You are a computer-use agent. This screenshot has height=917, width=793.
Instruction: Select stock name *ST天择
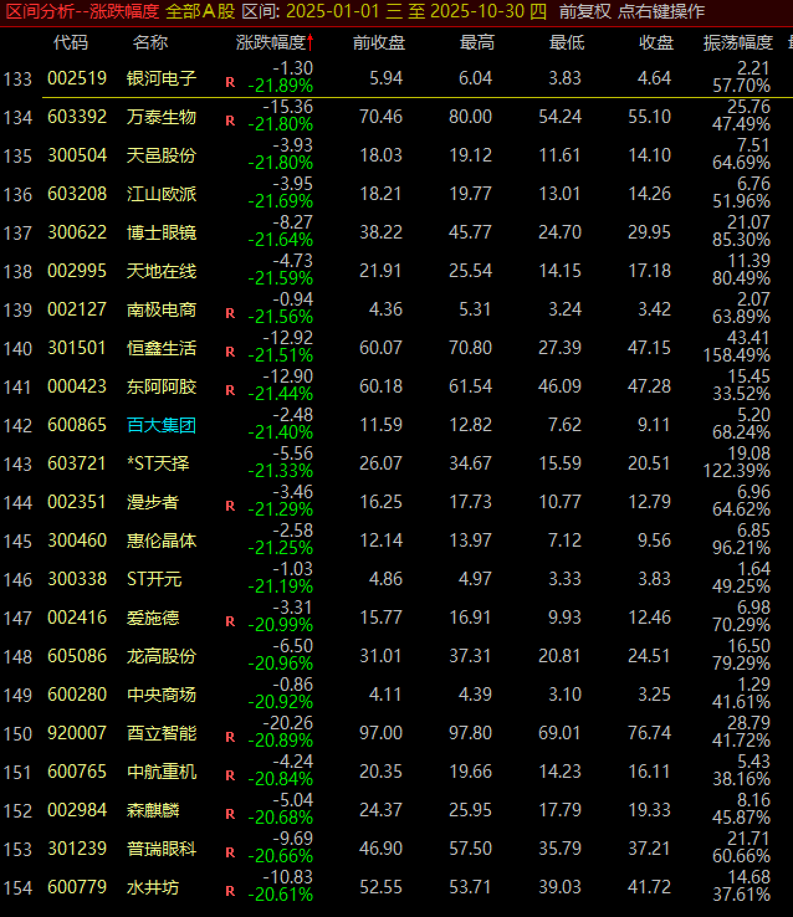158,463
